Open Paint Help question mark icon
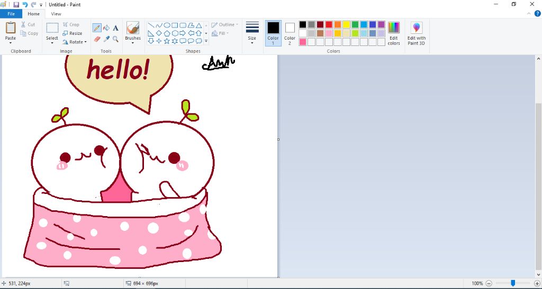 coord(538,13)
